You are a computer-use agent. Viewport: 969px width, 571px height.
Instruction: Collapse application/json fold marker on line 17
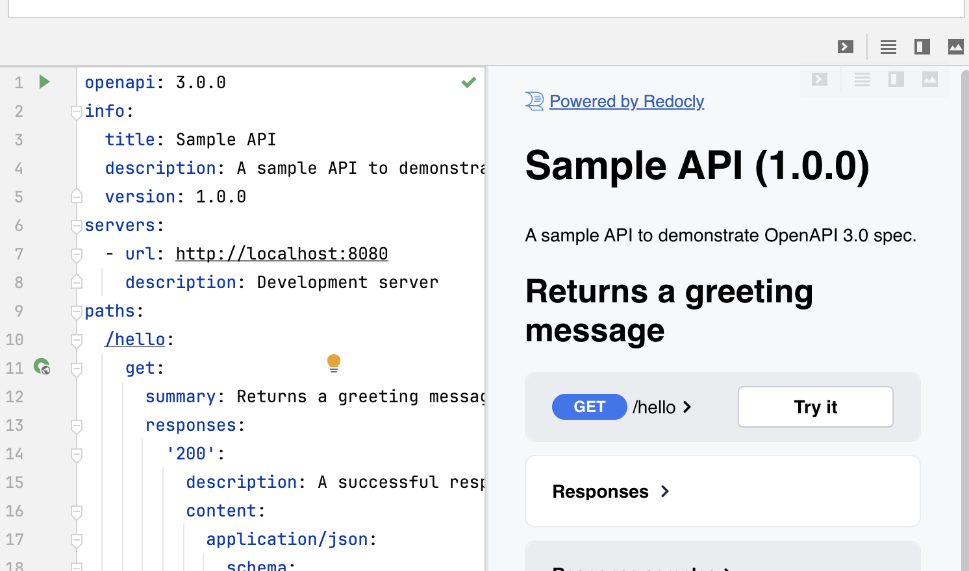(77, 540)
